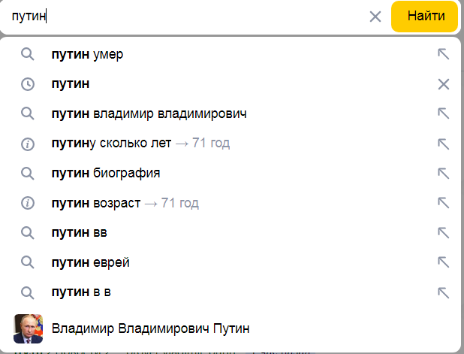Image resolution: width=464 pixels, height=354 pixels.
Task: Click the Найти search button
Action: pos(424,17)
